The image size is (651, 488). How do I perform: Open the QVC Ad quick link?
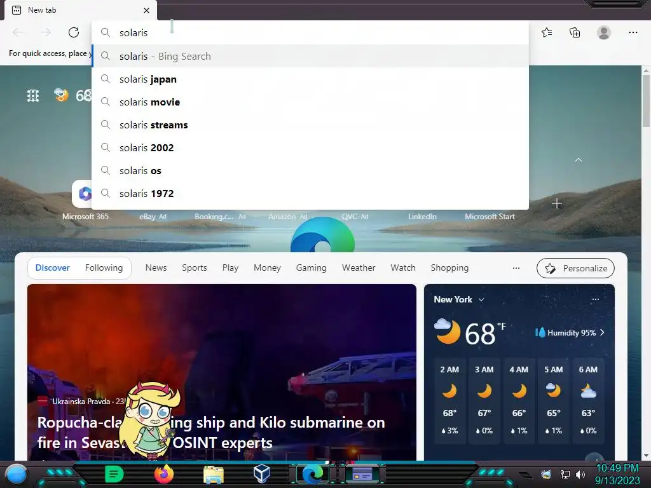point(355,216)
